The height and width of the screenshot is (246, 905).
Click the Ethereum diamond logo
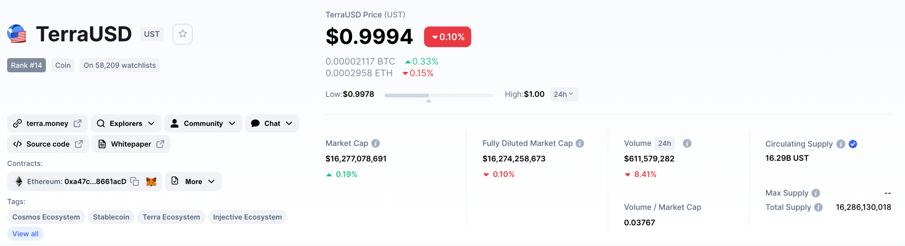(x=19, y=181)
